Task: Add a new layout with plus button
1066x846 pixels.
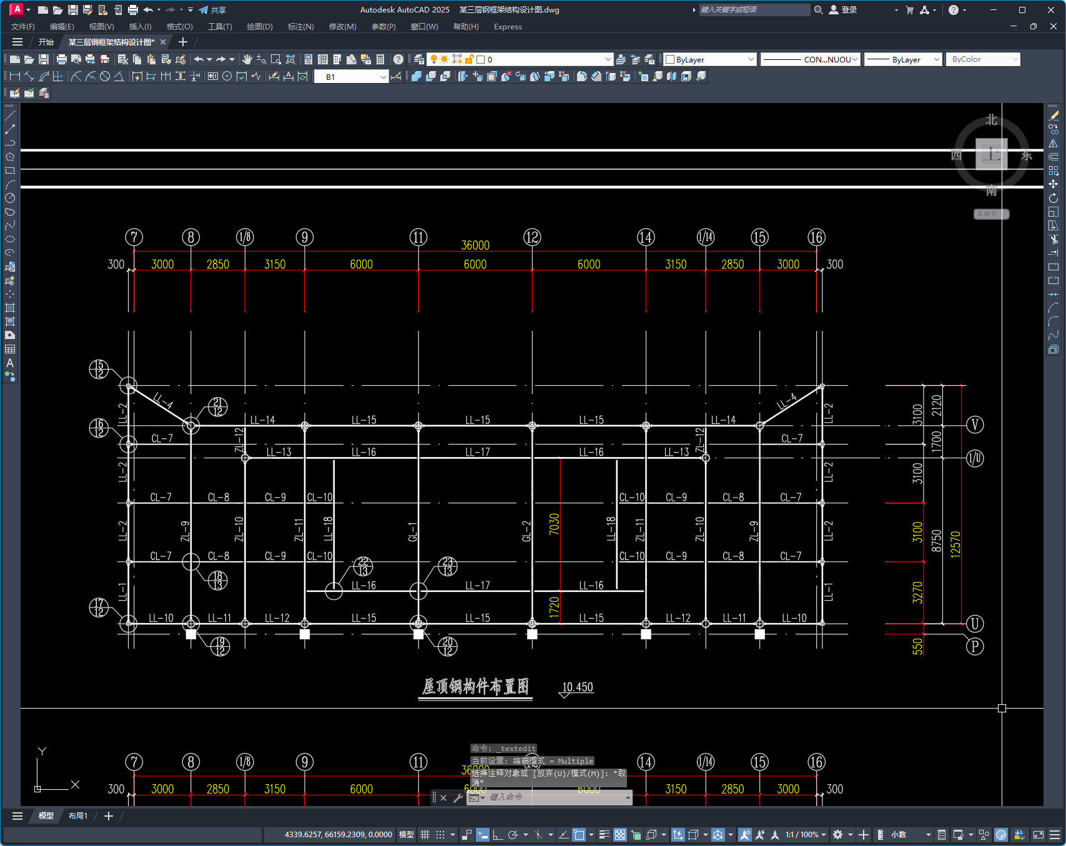Action: pyautogui.click(x=108, y=816)
